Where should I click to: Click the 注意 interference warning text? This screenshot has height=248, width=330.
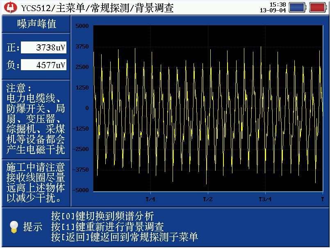[x=36, y=119]
